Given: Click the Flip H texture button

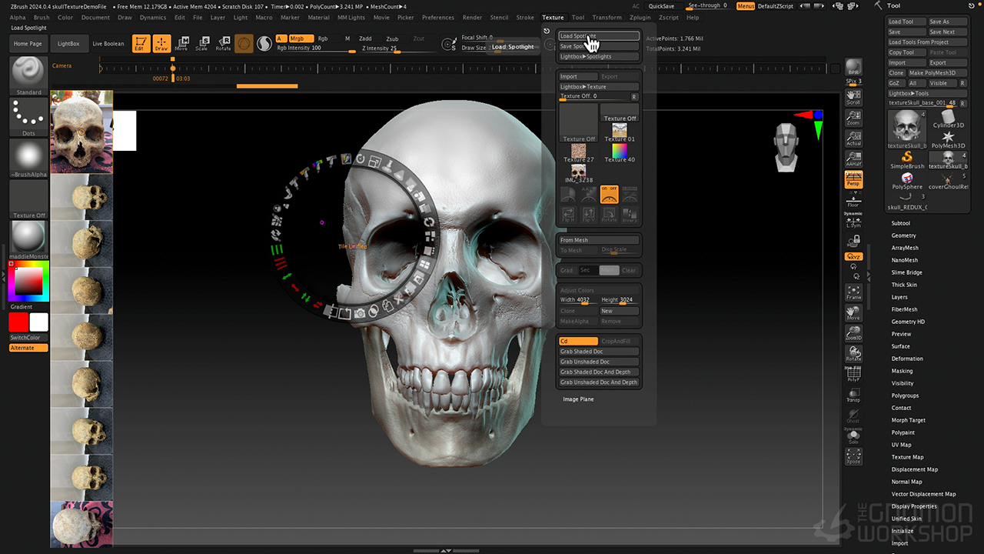Looking at the screenshot, I should [568, 215].
